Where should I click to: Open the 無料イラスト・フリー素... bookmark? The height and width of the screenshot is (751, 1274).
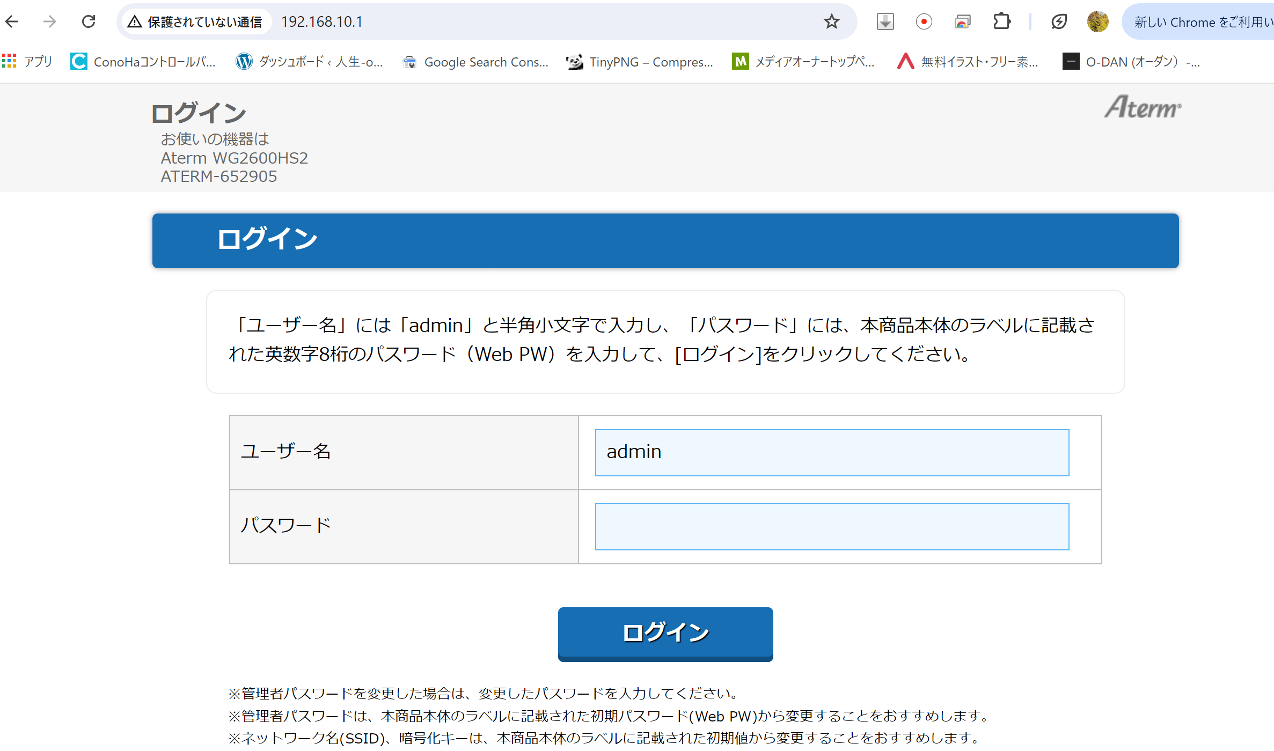click(x=968, y=62)
